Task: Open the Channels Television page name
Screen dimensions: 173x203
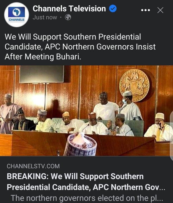Action: (69, 9)
